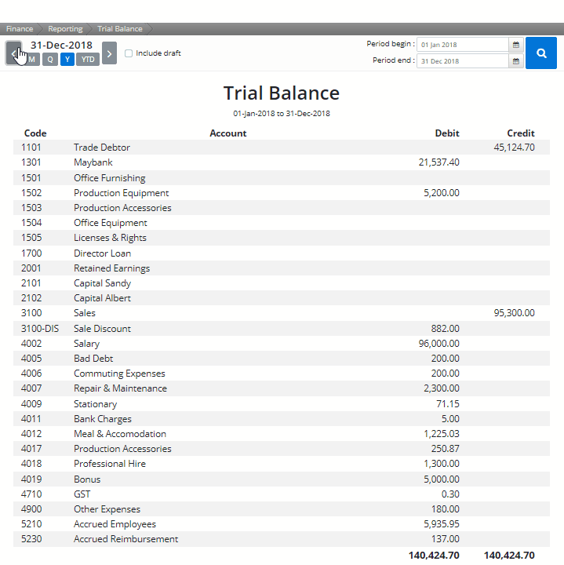Click the Credit column header
Screen dimensions: 564x565
point(521,133)
